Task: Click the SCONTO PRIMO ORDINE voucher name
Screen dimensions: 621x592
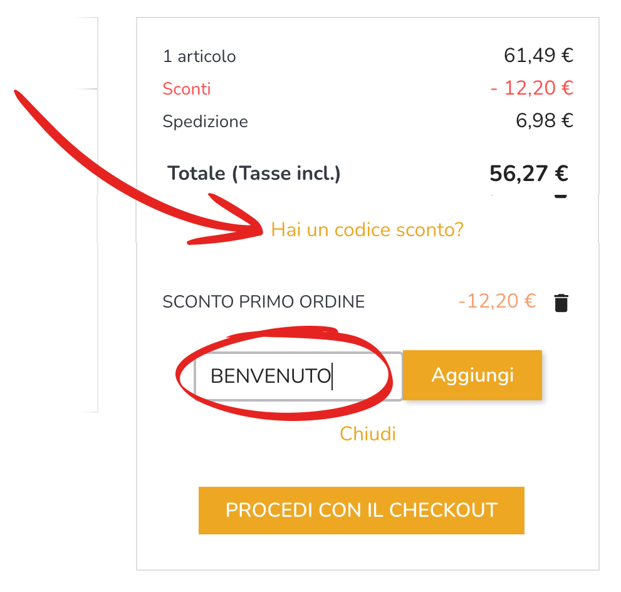Action: (x=264, y=302)
